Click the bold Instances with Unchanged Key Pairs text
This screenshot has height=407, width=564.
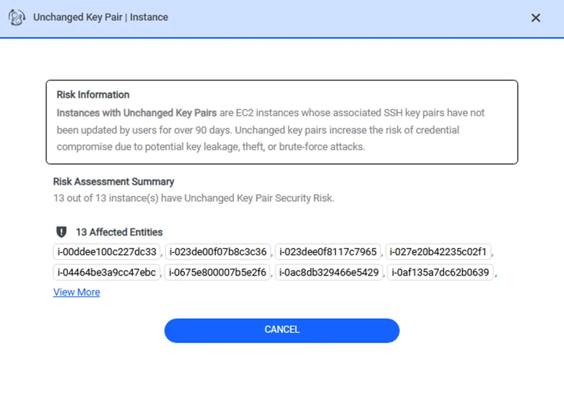click(x=137, y=113)
